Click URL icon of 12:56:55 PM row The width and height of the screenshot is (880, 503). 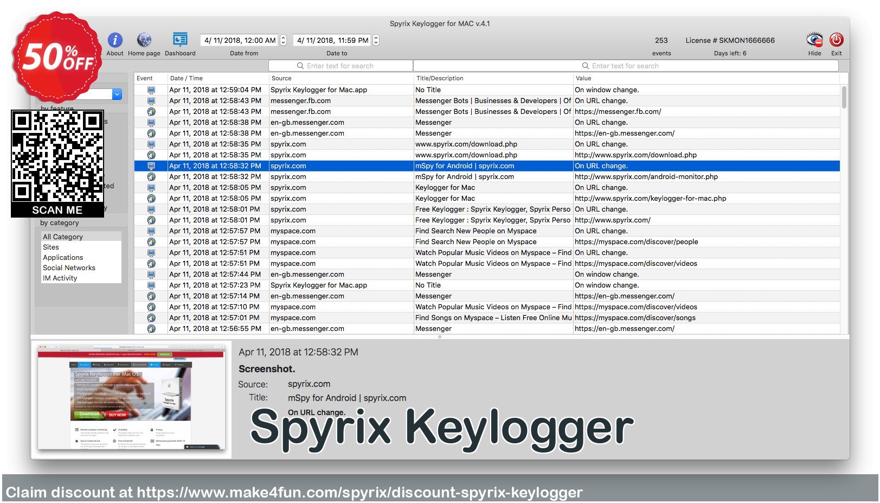pos(151,329)
